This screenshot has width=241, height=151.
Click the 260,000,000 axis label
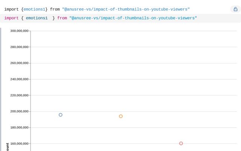pos(19,63)
